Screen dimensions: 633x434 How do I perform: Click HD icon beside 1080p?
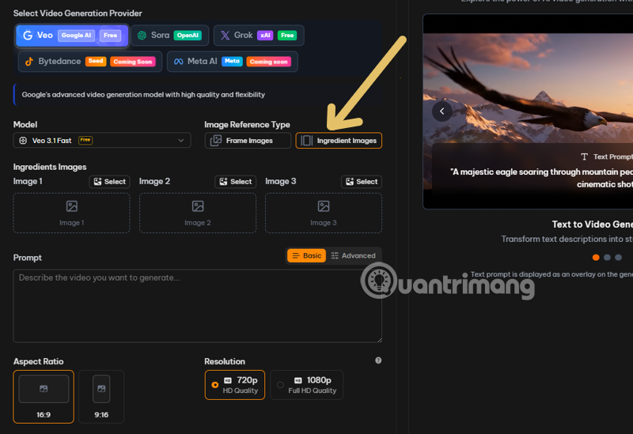298,380
